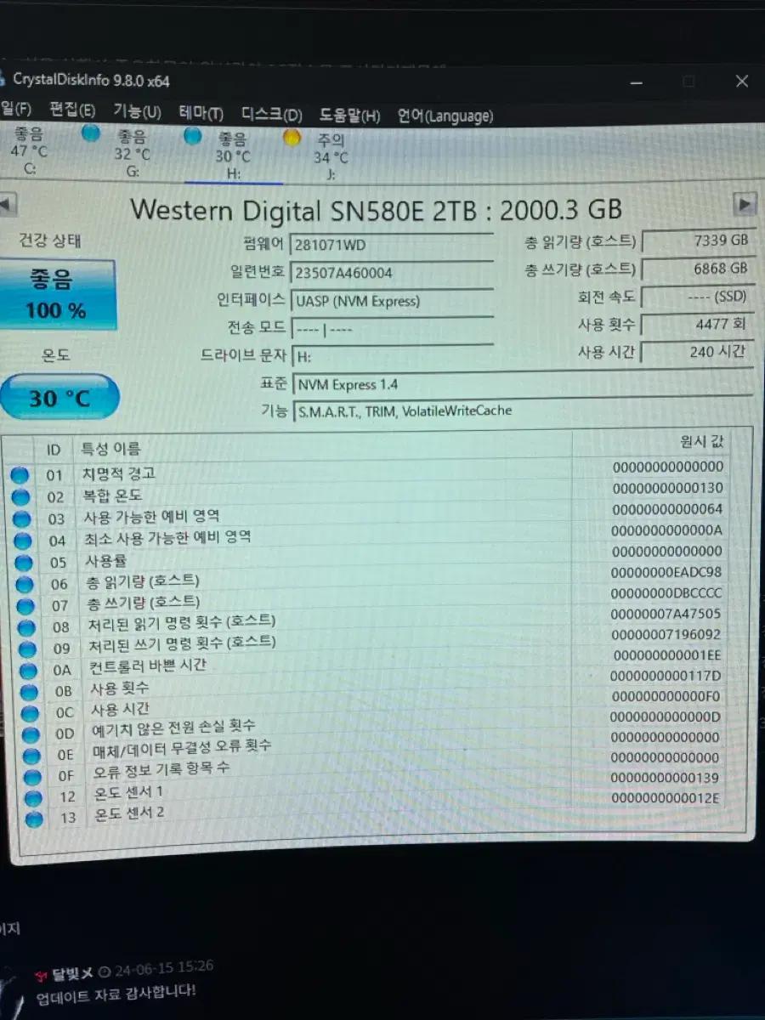Click status icon of 온도 센서 1 row
This screenshot has width=765, height=1020.
[x=33, y=798]
